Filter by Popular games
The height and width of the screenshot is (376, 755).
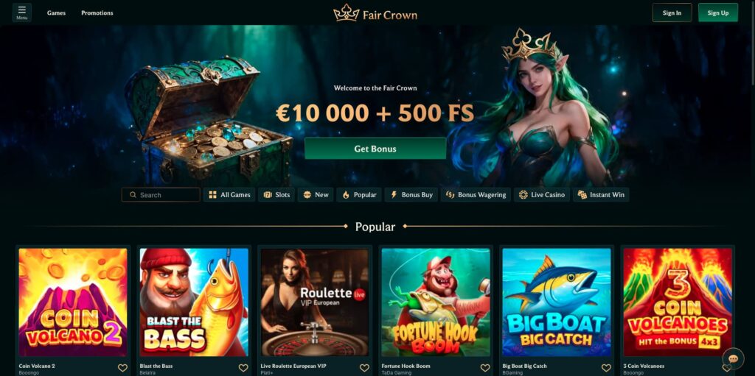pos(359,195)
